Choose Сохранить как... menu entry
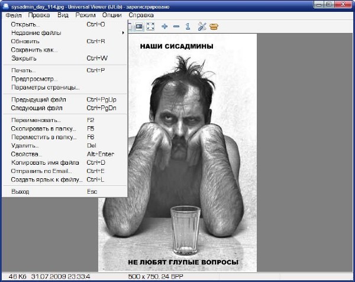 (34, 50)
